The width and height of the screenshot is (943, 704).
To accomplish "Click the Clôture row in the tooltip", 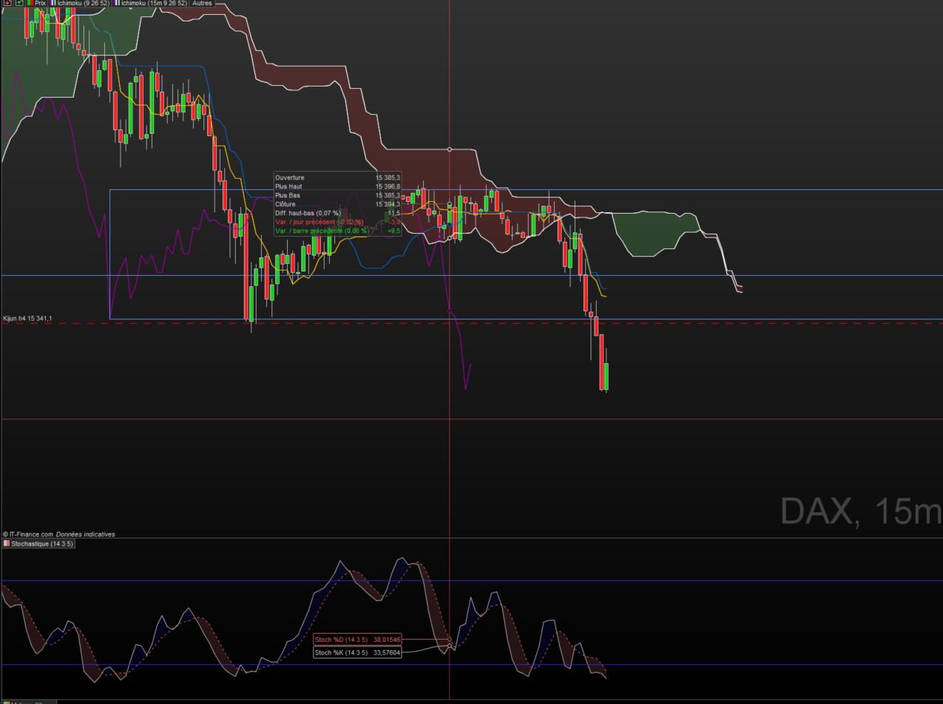I will pos(337,204).
